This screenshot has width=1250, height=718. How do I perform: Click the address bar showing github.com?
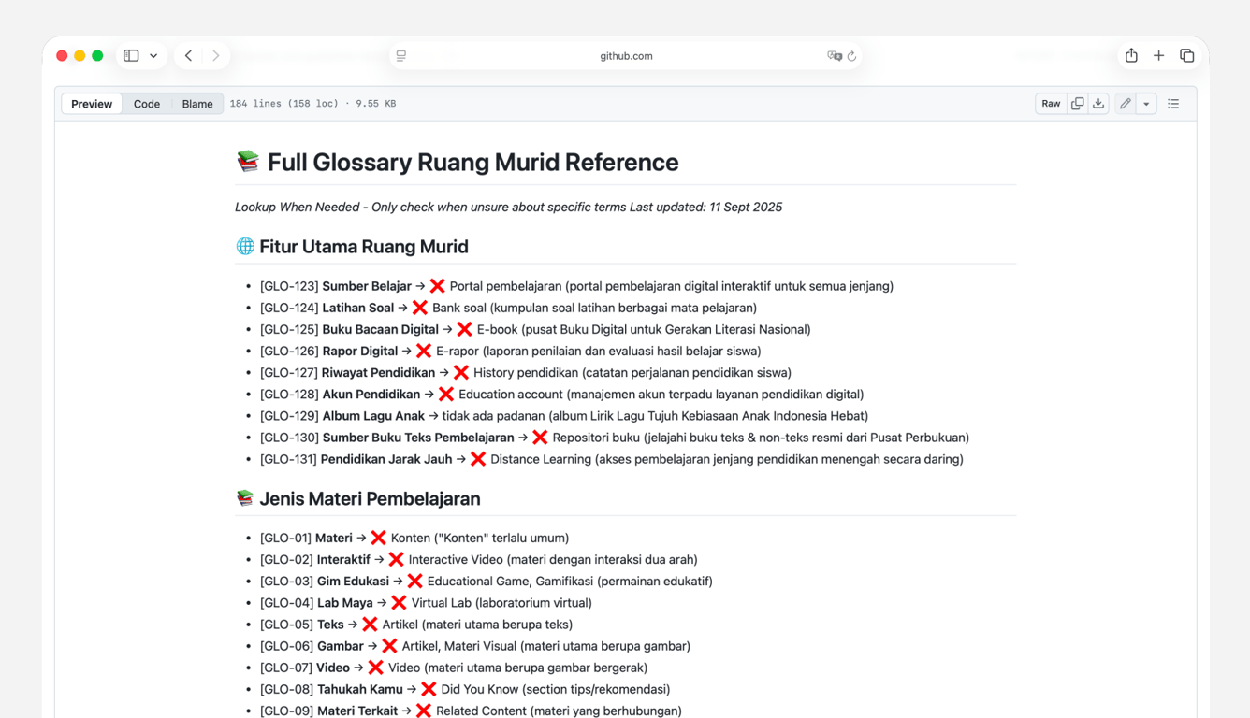(x=625, y=55)
